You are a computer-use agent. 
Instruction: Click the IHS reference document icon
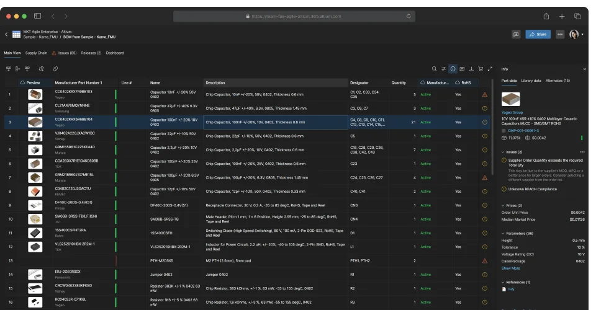[504, 289]
